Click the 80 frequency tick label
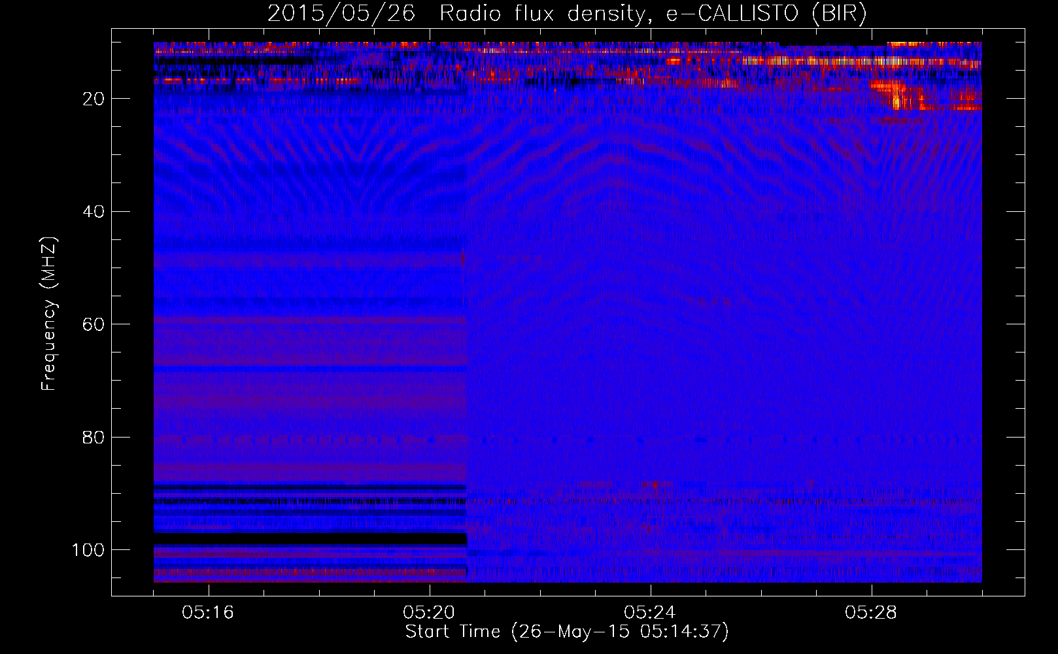The image size is (1058, 654). (x=94, y=437)
